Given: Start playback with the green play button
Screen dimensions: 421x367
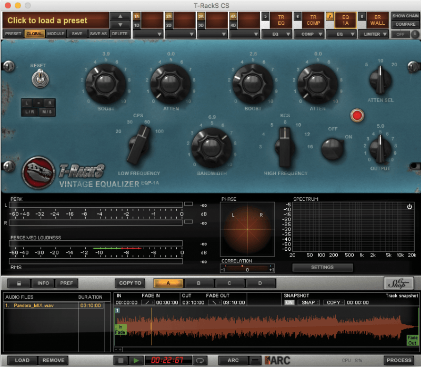Looking at the screenshot, I should click(136, 360).
